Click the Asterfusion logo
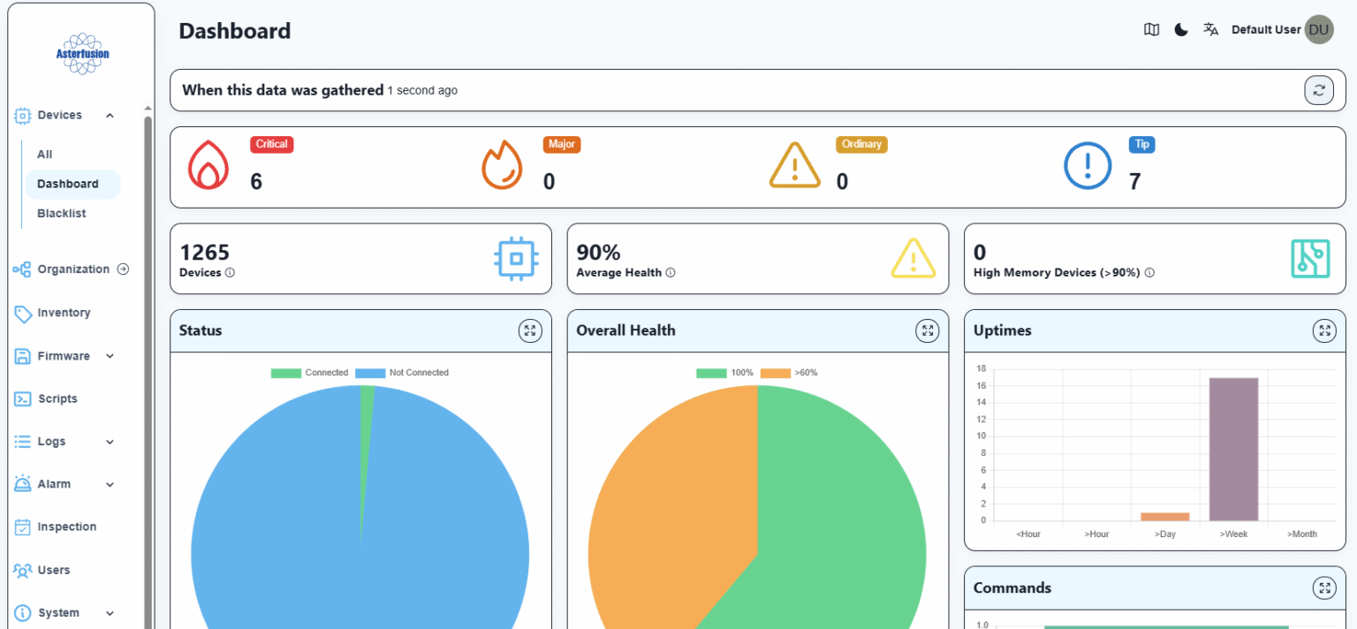1357x629 pixels. pos(82,54)
